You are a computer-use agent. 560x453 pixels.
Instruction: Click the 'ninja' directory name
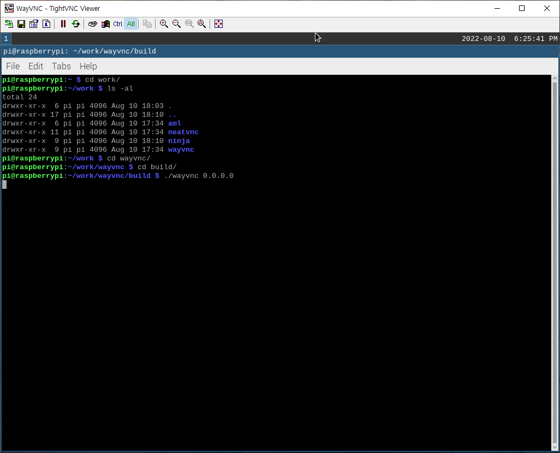pyautogui.click(x=179, y=141)
